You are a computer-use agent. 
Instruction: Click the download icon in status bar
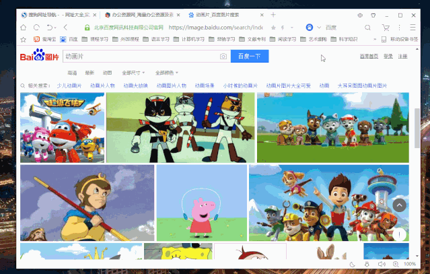coord(367,264)
